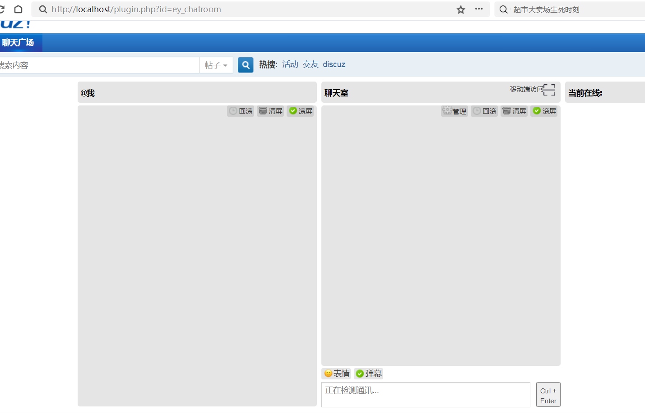Click the @我 panel heading
Viewport: 645px width, 415px height.
88,93
